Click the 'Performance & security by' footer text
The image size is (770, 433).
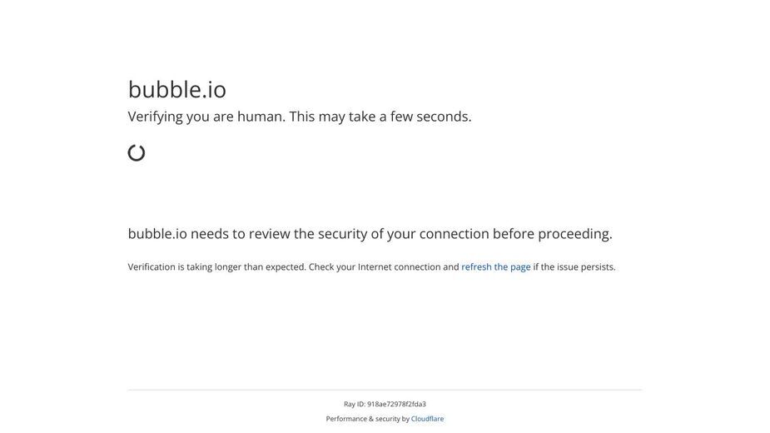point(368,419)
